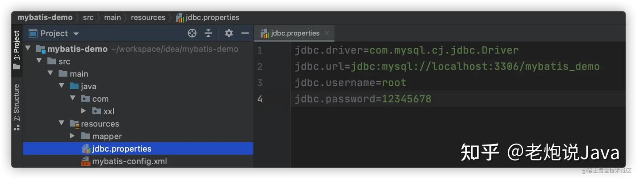
Task: Select jdbc.properties in the project tree
Action: click(122, 149)
